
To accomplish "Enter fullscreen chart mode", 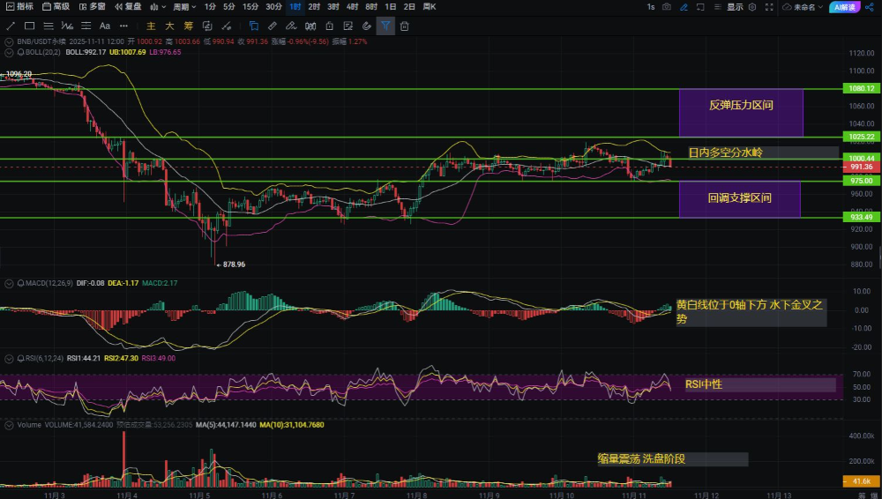I will (769, 7).
